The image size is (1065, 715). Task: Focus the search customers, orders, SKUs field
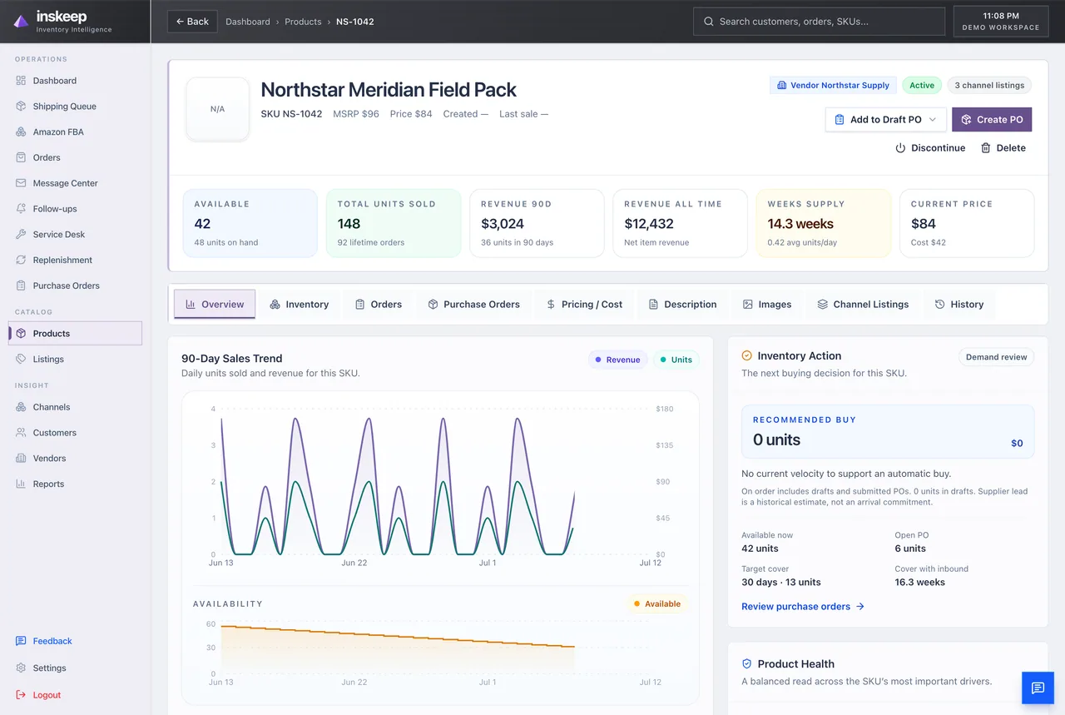[x=819, y=22]
